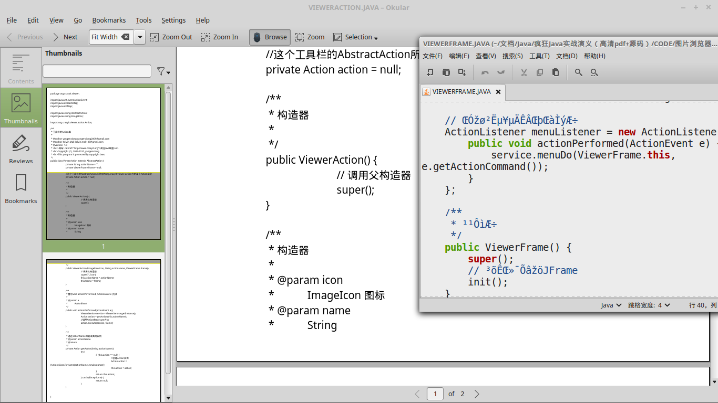Select page 1 thumbnail

[x=104, y=163]
